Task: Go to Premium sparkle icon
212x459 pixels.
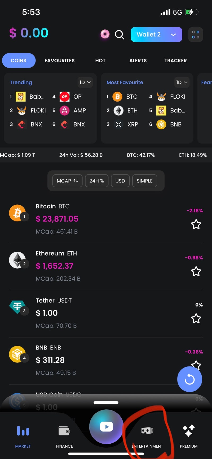Action: point(189,435)
